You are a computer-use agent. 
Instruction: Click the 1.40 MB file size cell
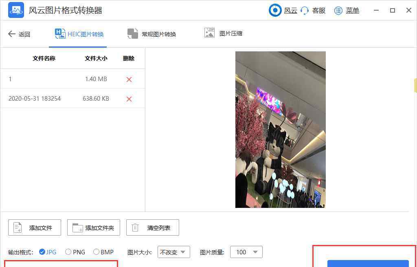click(x=96, y=79)
